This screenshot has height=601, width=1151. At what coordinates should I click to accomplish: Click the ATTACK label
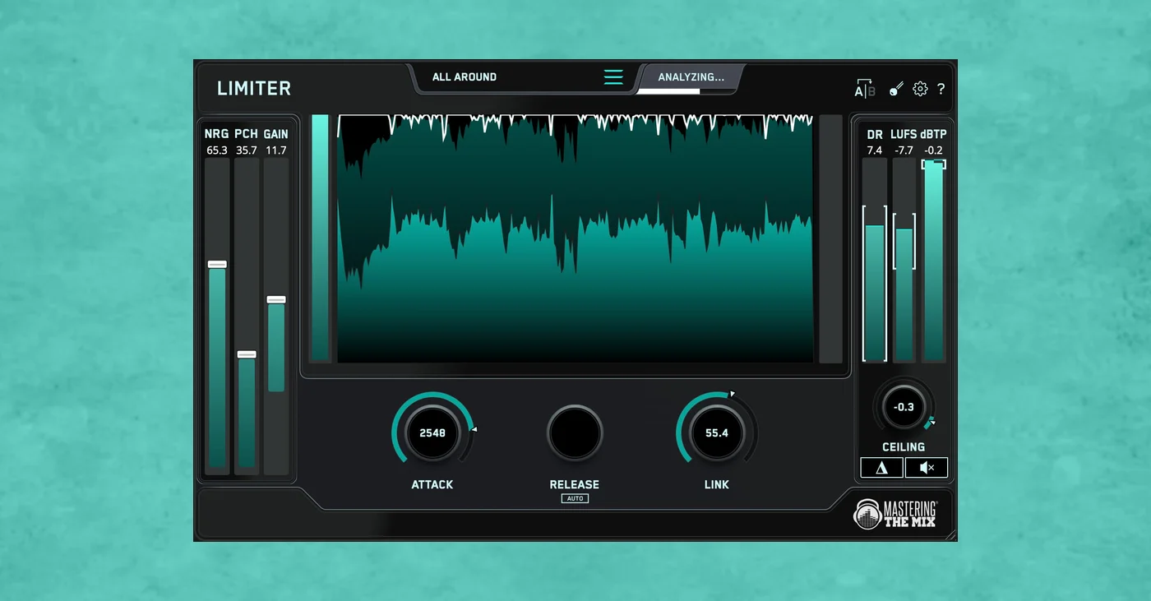(x=432, y=485)
